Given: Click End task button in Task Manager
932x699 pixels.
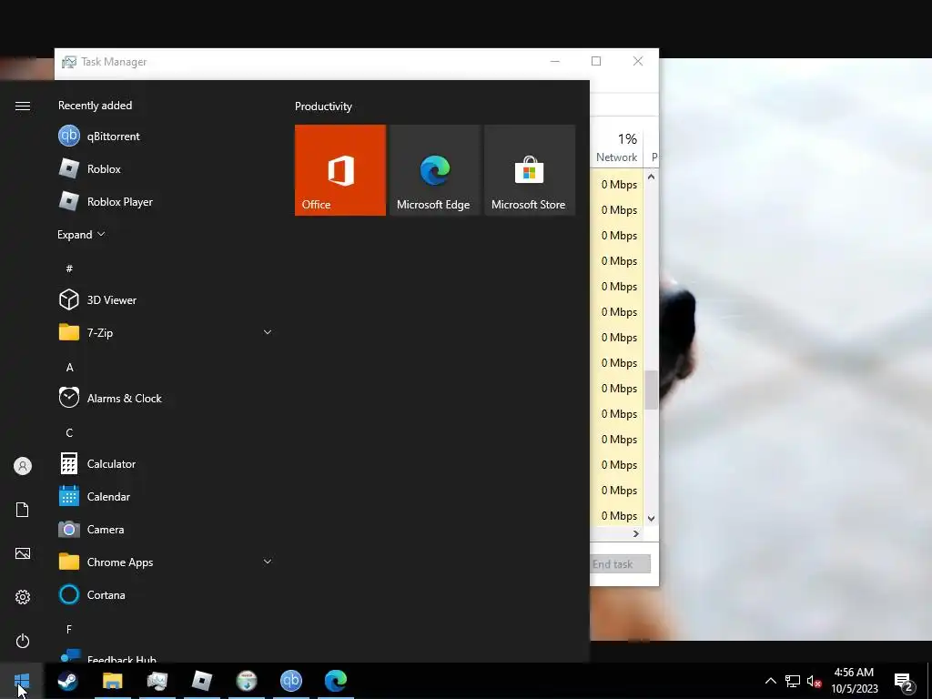Looking at the screenshot, I should pos(620,564).
